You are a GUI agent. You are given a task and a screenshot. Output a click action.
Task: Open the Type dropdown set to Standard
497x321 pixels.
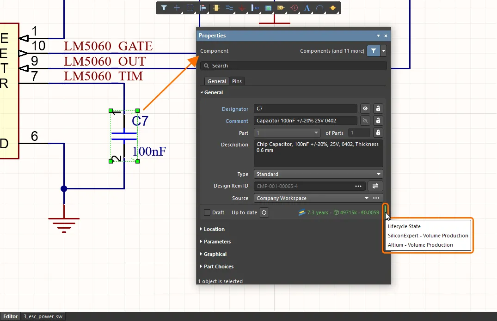click(319, 174)
